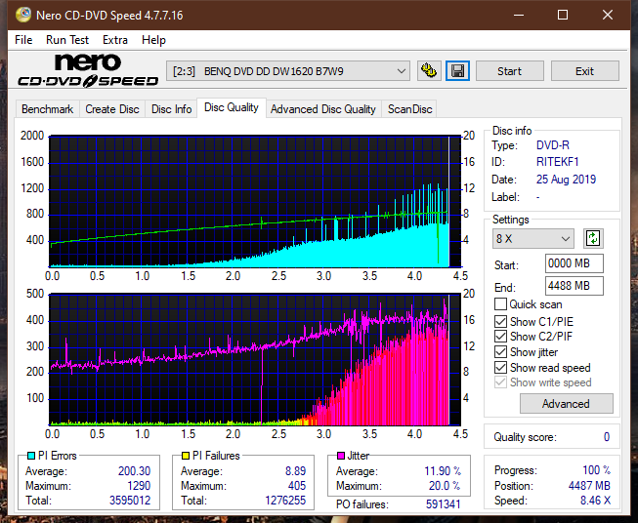
Task: Open the Advanced Disc Quality tab
Action: tap(323, 109)
